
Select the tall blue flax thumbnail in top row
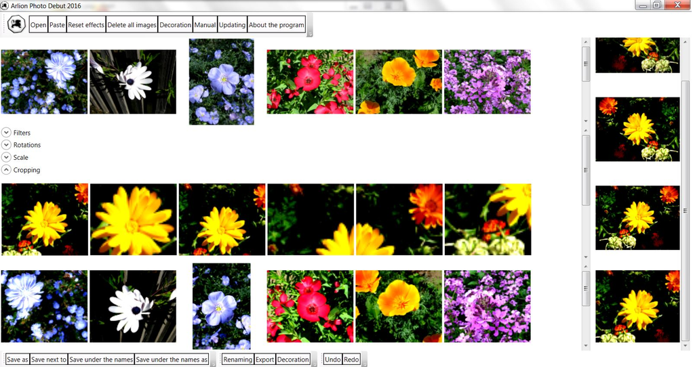tap(222, 82)
